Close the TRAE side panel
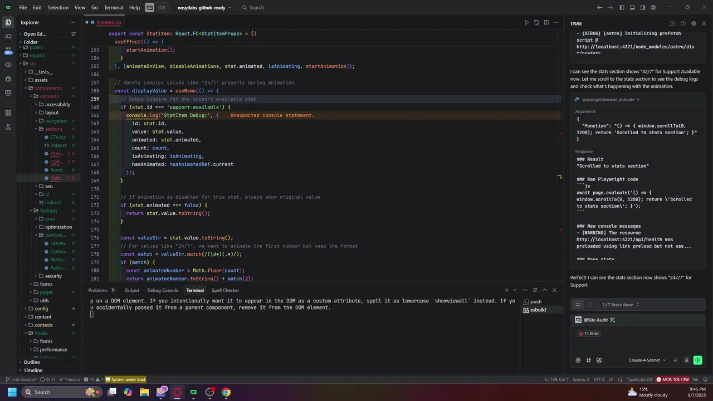The width and height of the screenshot is (713, 401). [704, 23]
